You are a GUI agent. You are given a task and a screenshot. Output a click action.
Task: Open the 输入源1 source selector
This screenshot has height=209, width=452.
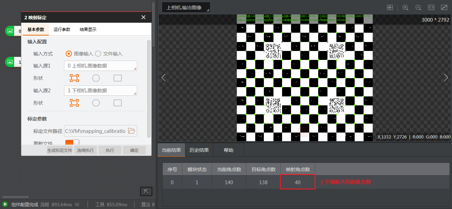[100, 66]
